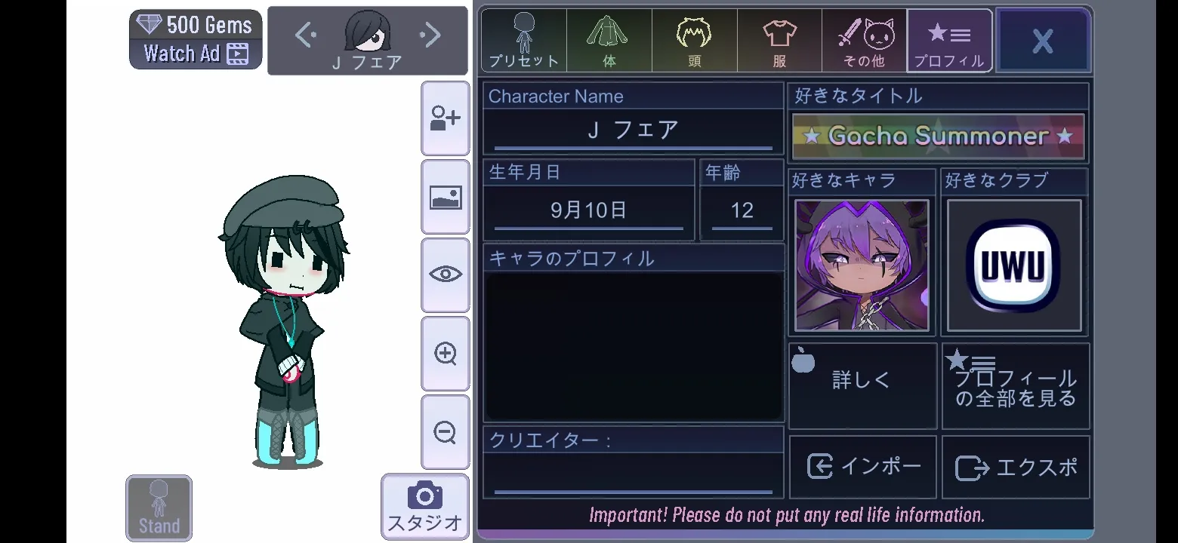The image size is (1178, 543).
Task: Select the プロフィル profile tab
Action: tap(949, 41)
